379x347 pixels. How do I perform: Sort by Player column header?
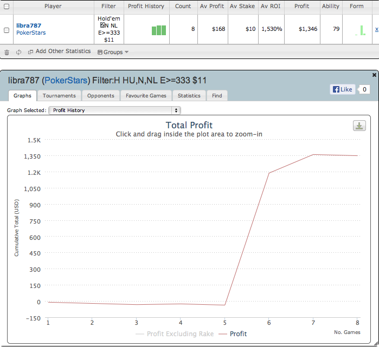pyautogui.click(x=54, y=6)
